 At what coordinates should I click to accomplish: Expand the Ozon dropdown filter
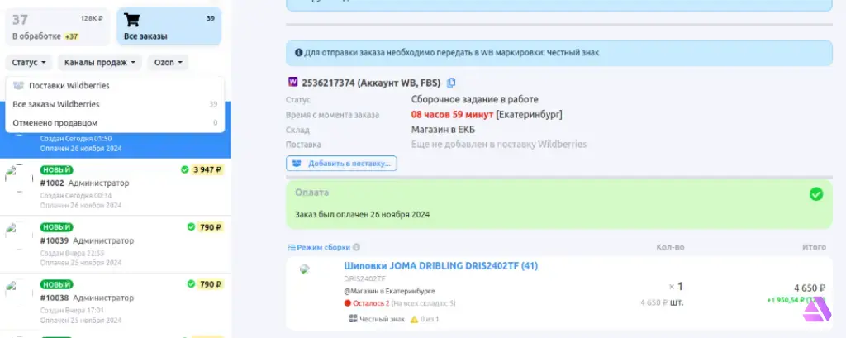pos(169,63)
